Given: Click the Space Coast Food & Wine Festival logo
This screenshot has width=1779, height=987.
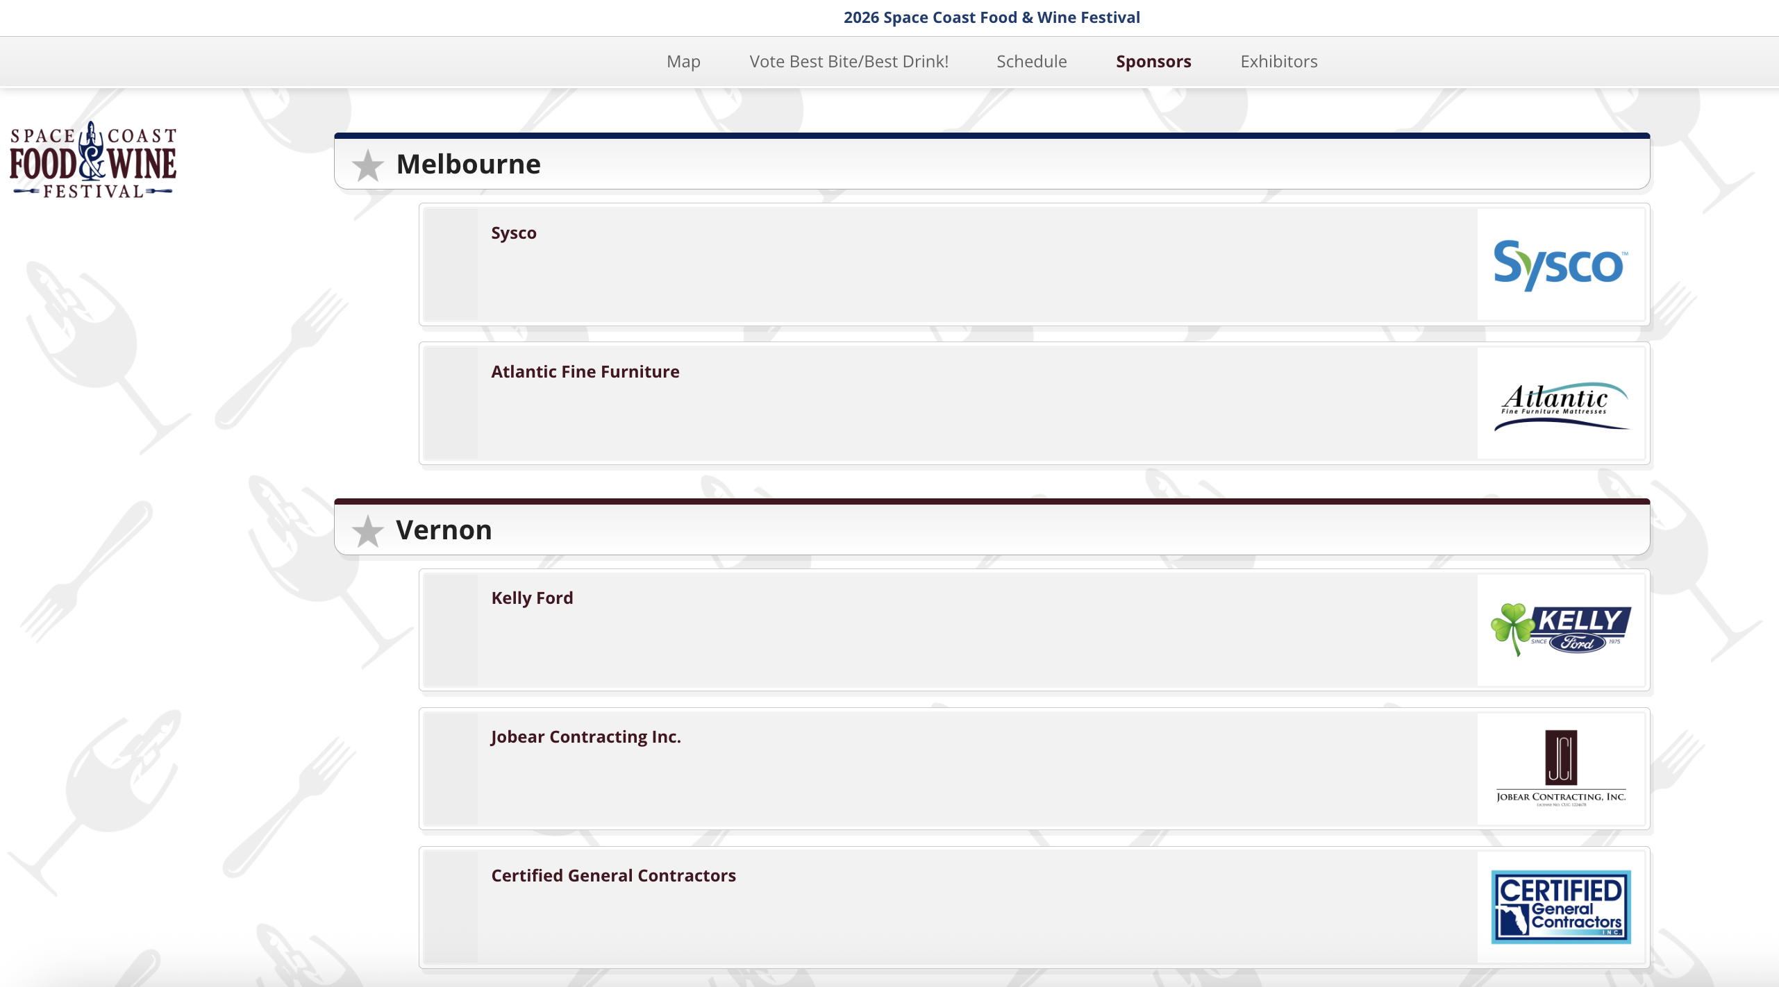Looking at the screenshot, I should (93, 160).
